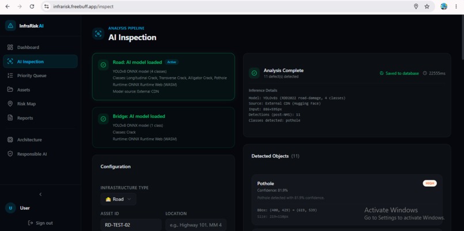The height and width of the screenshot is (231, 464).
Task: Click the Location input field
Action: 196,225
